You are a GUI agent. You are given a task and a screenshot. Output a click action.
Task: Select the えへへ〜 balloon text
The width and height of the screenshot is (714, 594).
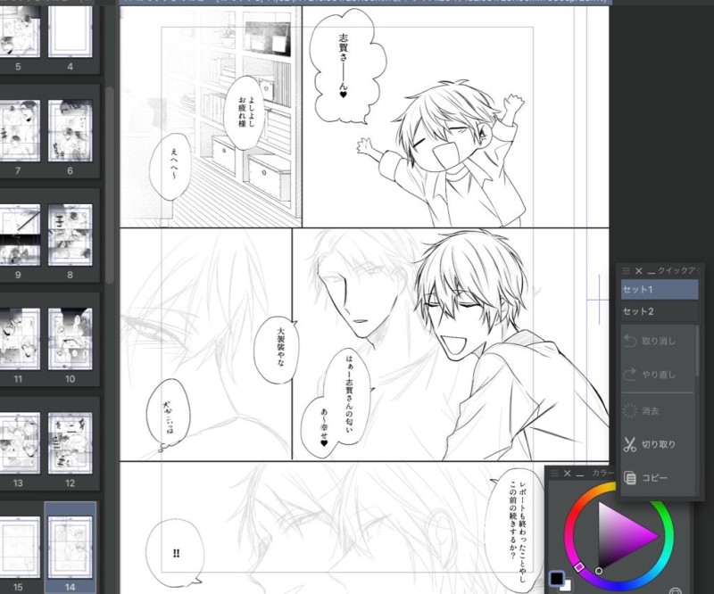pyautogui.click(x=174, y=164)
